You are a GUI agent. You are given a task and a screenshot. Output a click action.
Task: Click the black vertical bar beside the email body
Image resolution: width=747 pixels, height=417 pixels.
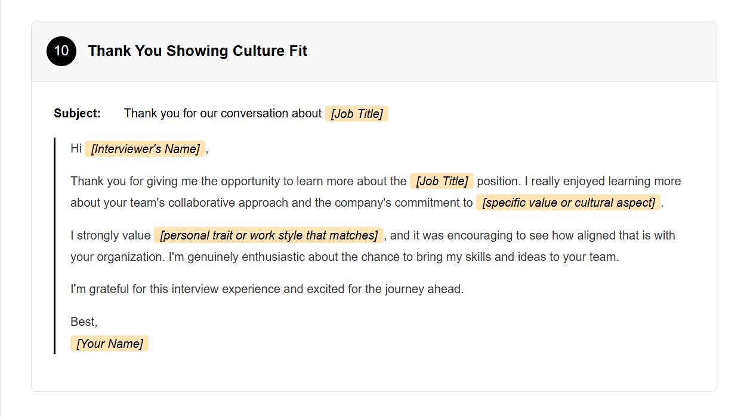point(54,245)
